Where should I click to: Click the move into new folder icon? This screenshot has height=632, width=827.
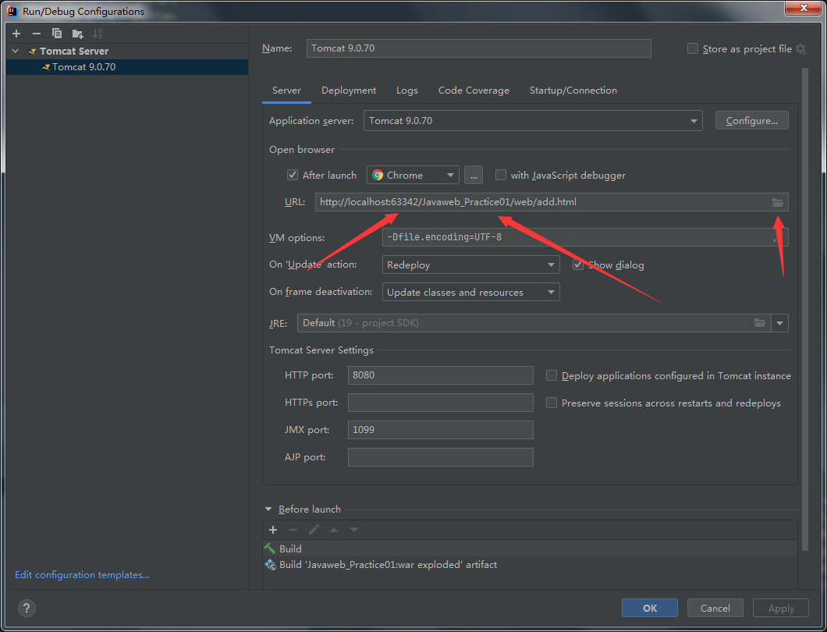pyautogui.click(x=77, y=34)
